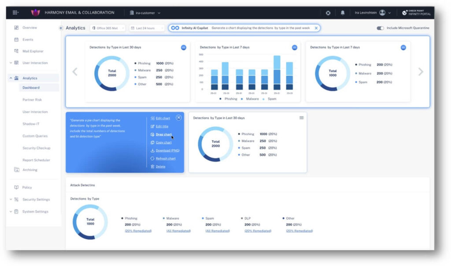
Task: Click the Overview sidebar icon
Action: tap(16, 28)
